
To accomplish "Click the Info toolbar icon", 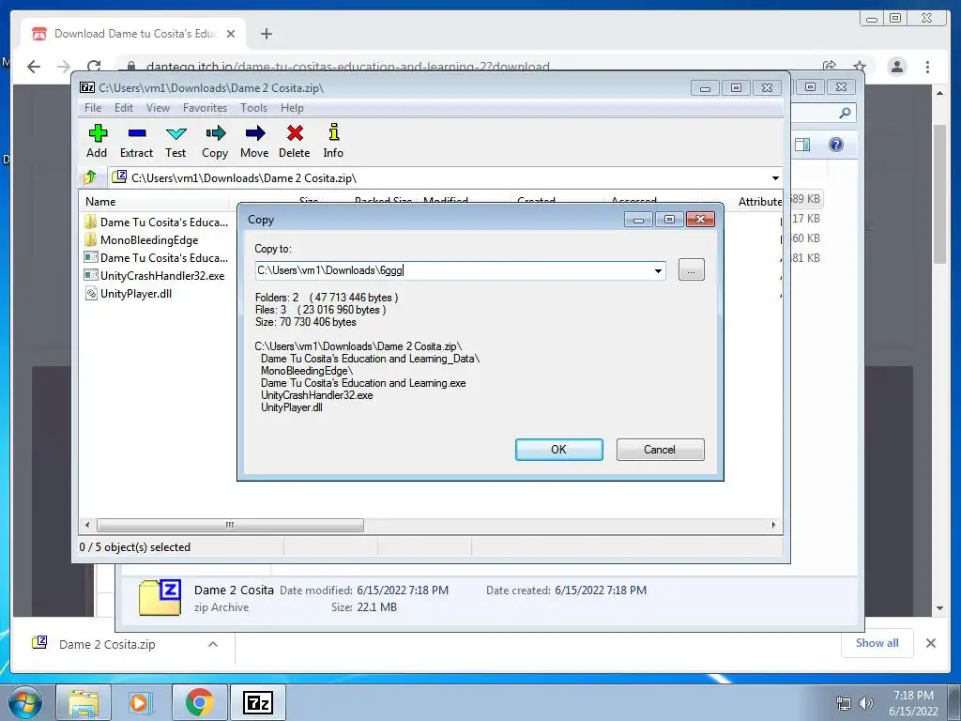I will click(333, 141).
